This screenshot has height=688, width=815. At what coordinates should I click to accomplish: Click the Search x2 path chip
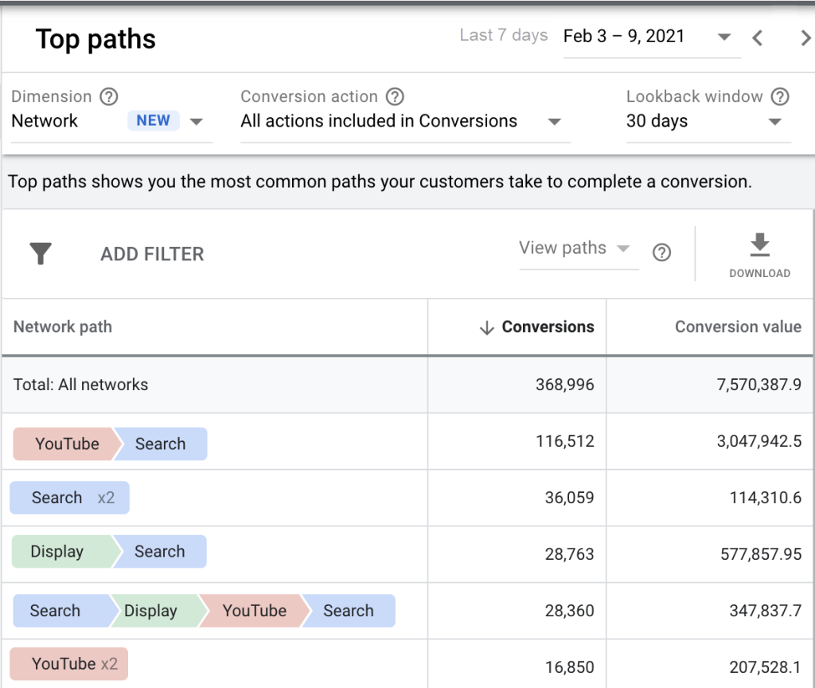pyautogui.click(x=70, y=498)
